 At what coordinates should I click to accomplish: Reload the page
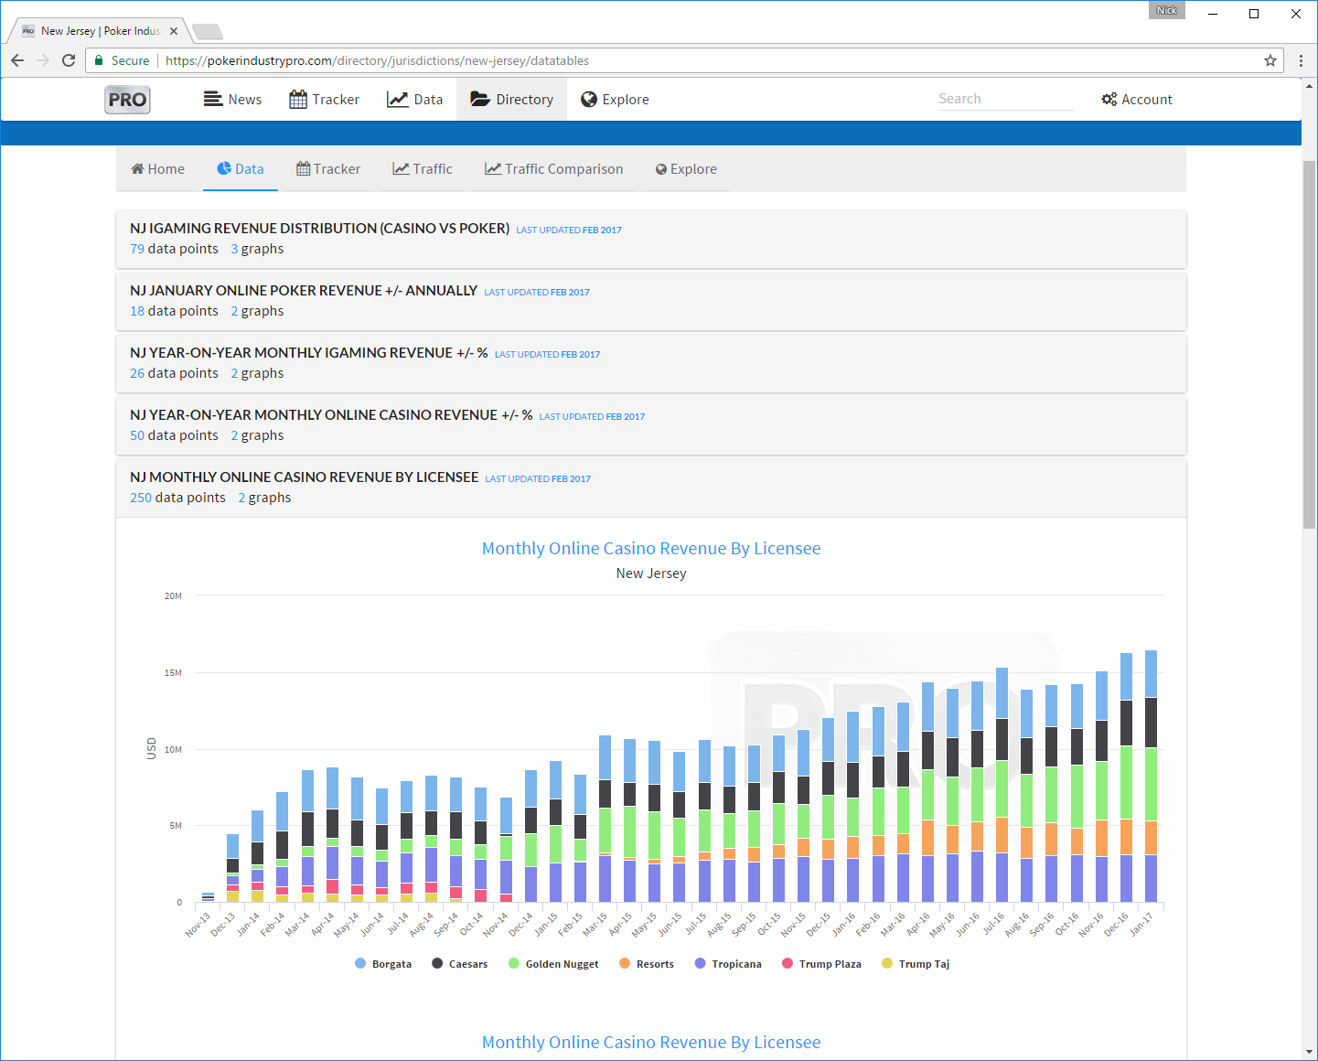click(69, 60)
